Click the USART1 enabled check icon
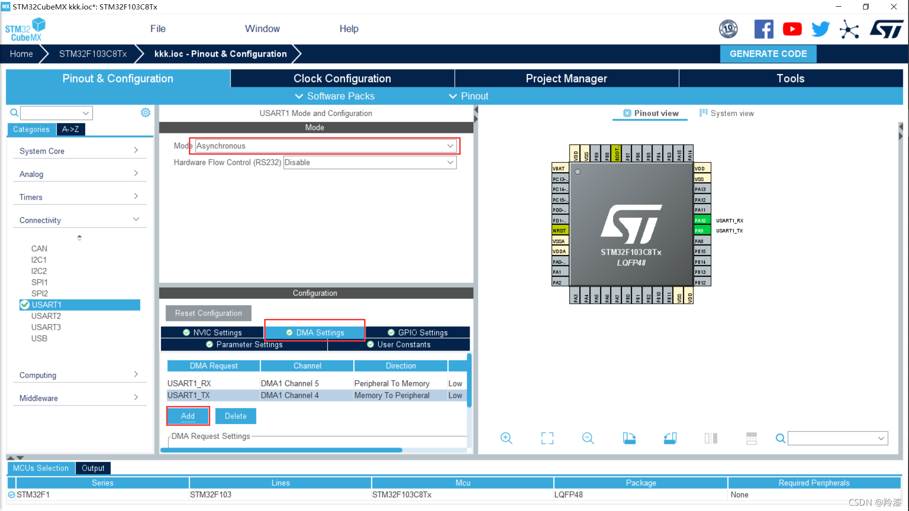This screenshot has width=909, height=511. point(25,305)
